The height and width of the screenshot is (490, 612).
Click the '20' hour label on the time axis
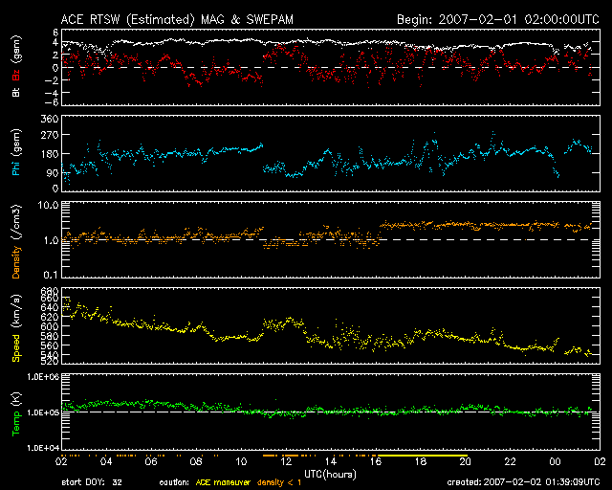pyautogui.click(x=466, y=461)
